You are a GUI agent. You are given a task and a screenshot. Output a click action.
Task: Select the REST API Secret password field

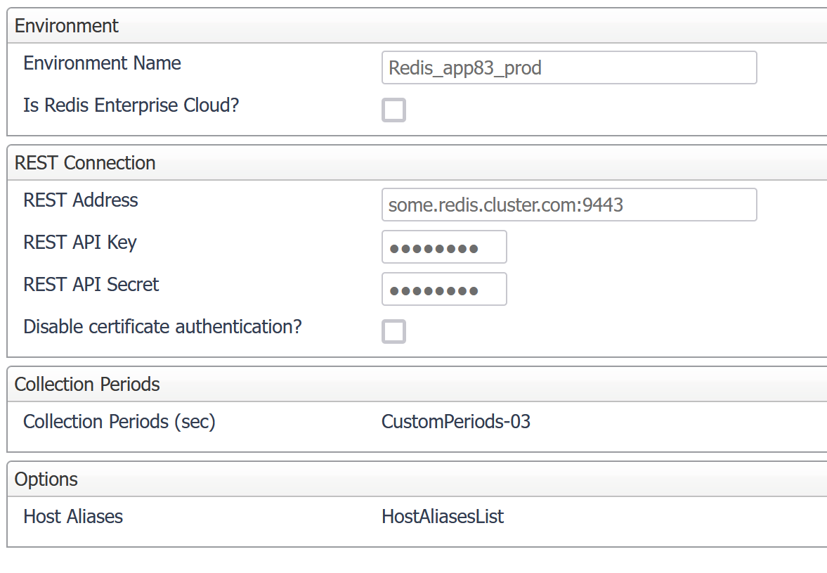coord(444,289)
